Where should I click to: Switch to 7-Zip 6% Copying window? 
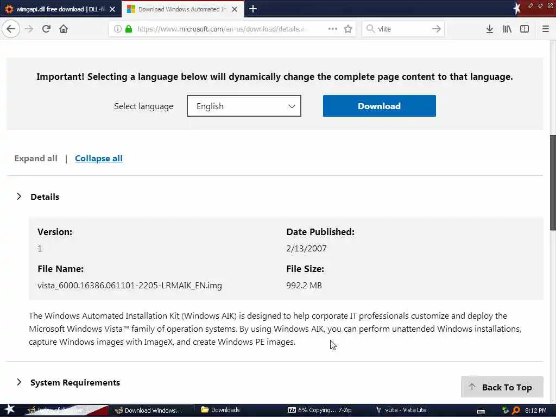(320, 410)
